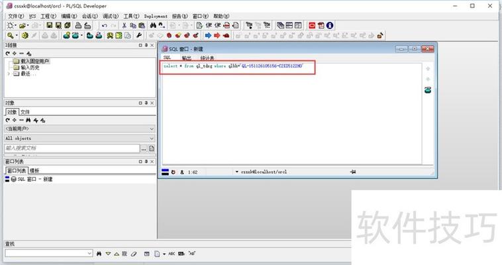Open connection dropdown in SQL window status bar
502x265 pixels.
[x=237, y=172]
